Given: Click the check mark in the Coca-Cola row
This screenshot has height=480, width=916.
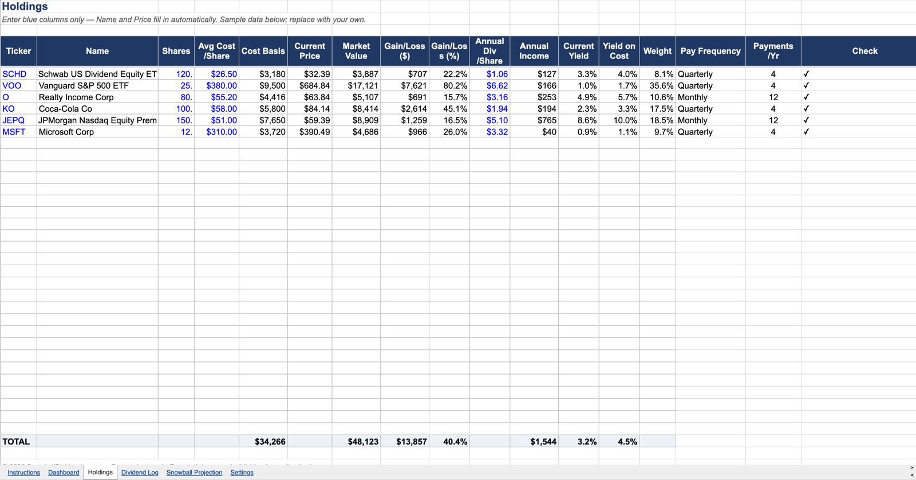Looking at the screenshot, I should (806, 109).
